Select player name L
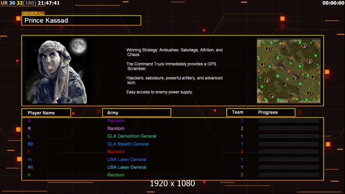The image size is (345, 194). coord(29,136)
